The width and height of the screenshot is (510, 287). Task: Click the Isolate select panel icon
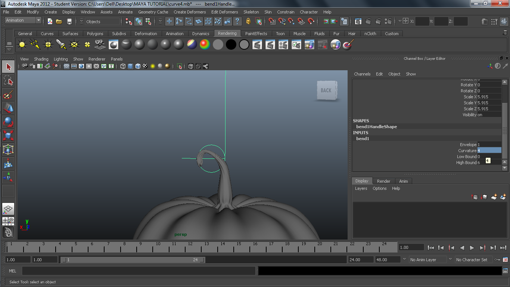[179, 66]
